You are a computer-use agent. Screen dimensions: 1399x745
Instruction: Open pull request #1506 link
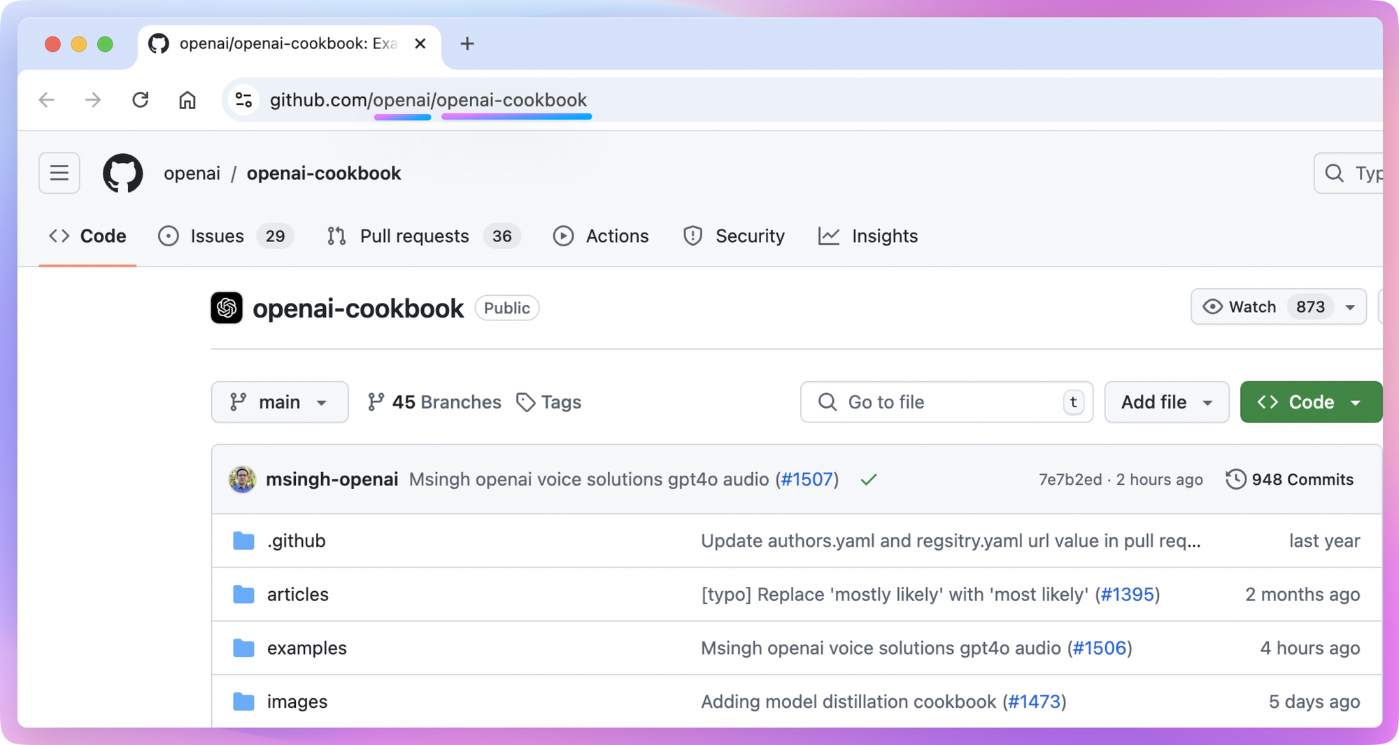[x=1100, y=648]
